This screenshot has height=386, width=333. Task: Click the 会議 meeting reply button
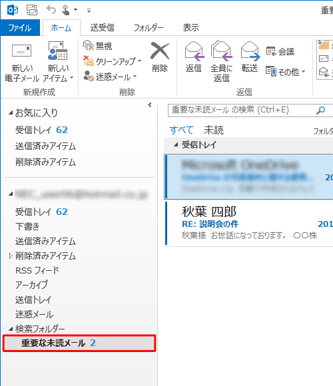click(x=280, y=51)
